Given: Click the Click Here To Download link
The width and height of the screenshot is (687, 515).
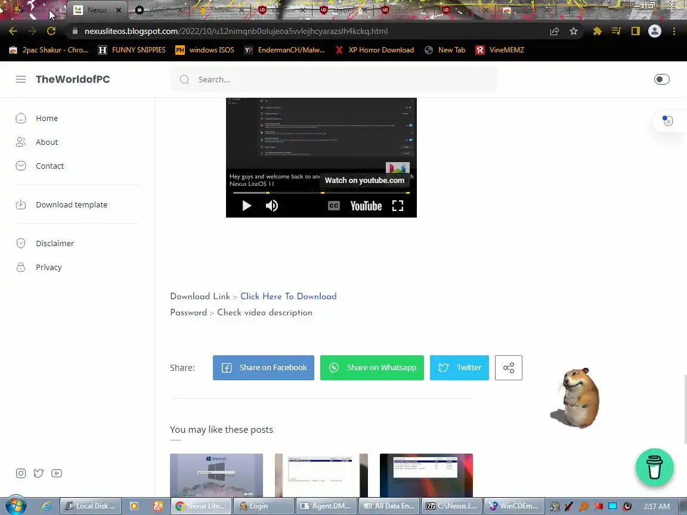Looking at the screenshot, I should [x=288, y=296].
